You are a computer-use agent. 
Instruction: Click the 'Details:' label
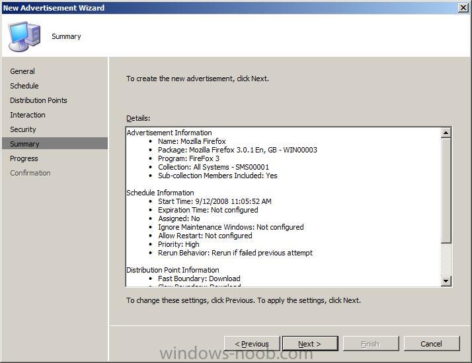(x=138, y=118)
